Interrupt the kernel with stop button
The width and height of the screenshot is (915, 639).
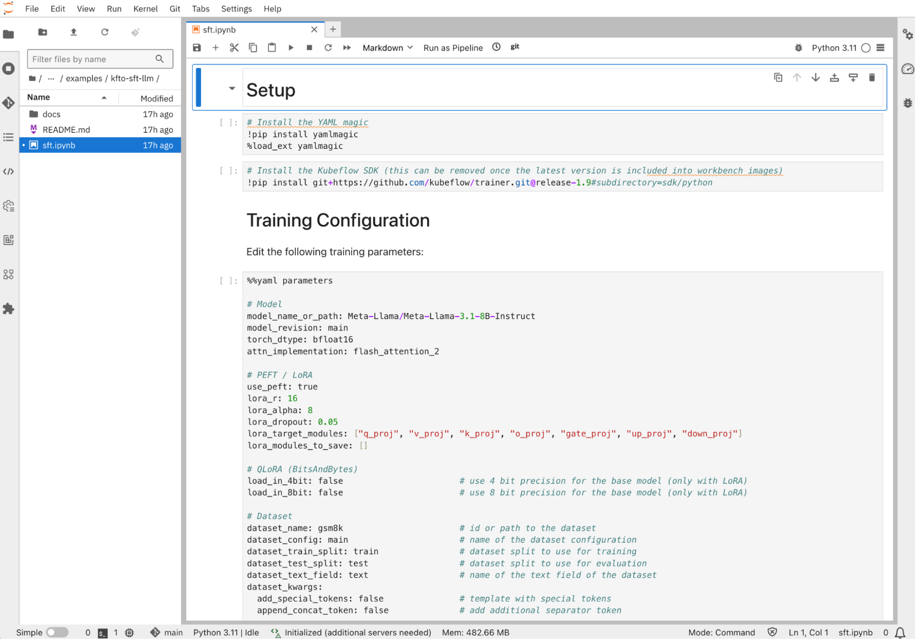point(309,48)
